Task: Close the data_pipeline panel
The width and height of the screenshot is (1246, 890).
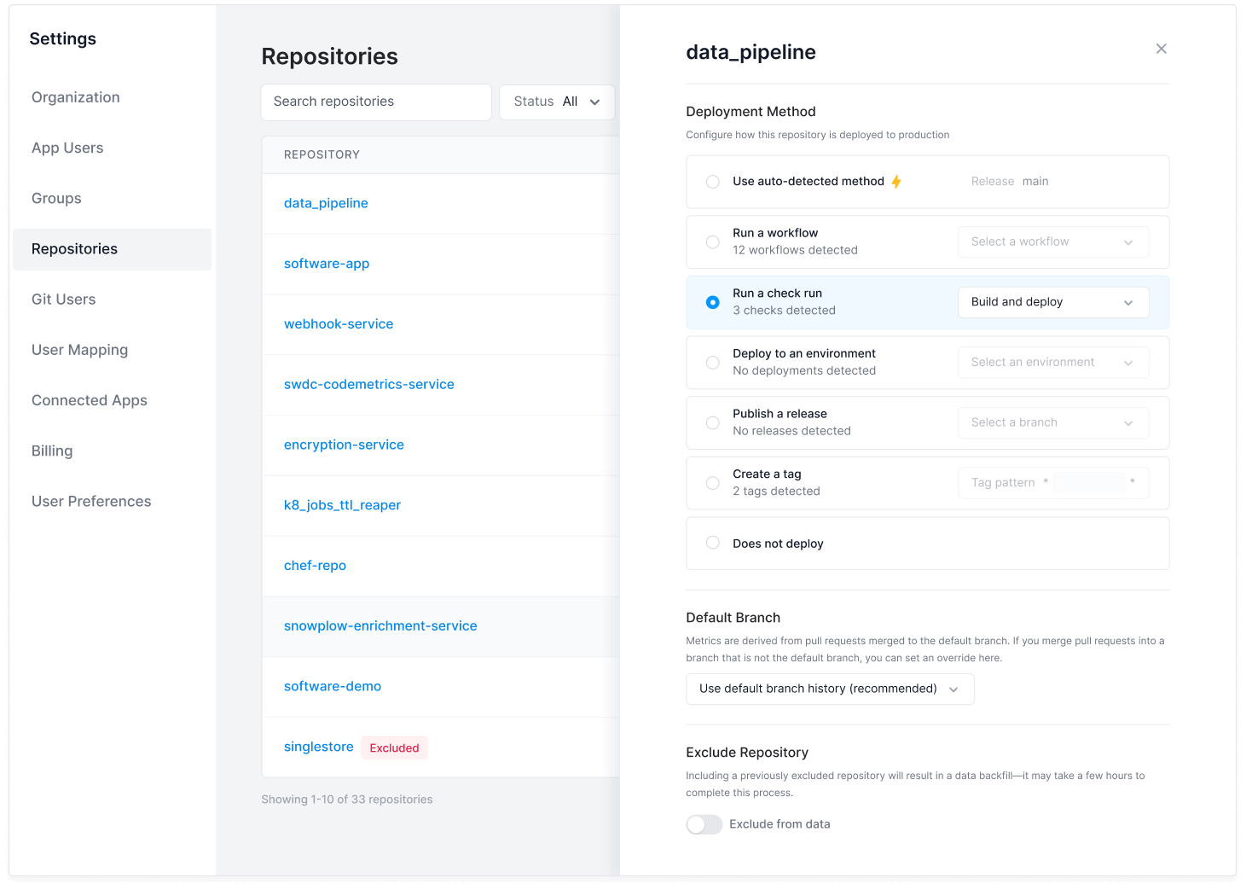Action: coord(1161,49)
